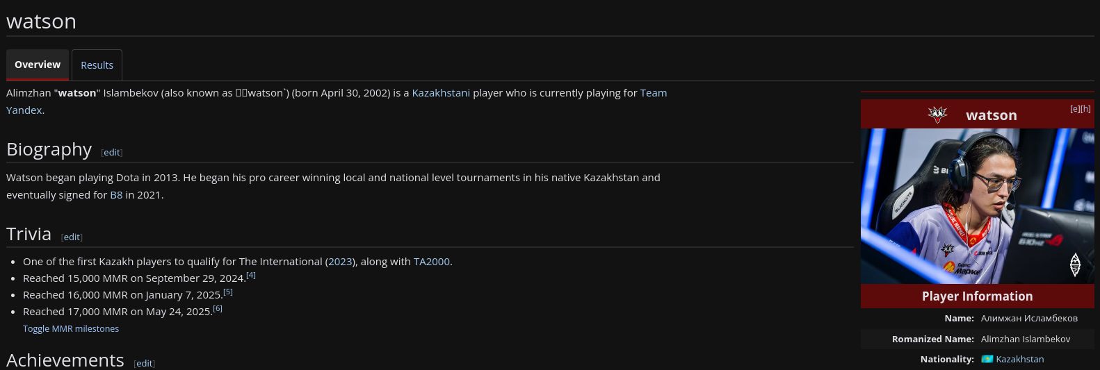The image size is (1100, 370).
Task: Open the Kazakhstani link in intro sentence
Action: 441,93
